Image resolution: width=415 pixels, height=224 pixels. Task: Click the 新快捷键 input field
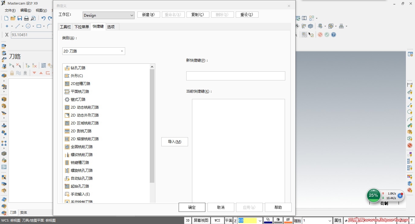(x=236, y=76)
